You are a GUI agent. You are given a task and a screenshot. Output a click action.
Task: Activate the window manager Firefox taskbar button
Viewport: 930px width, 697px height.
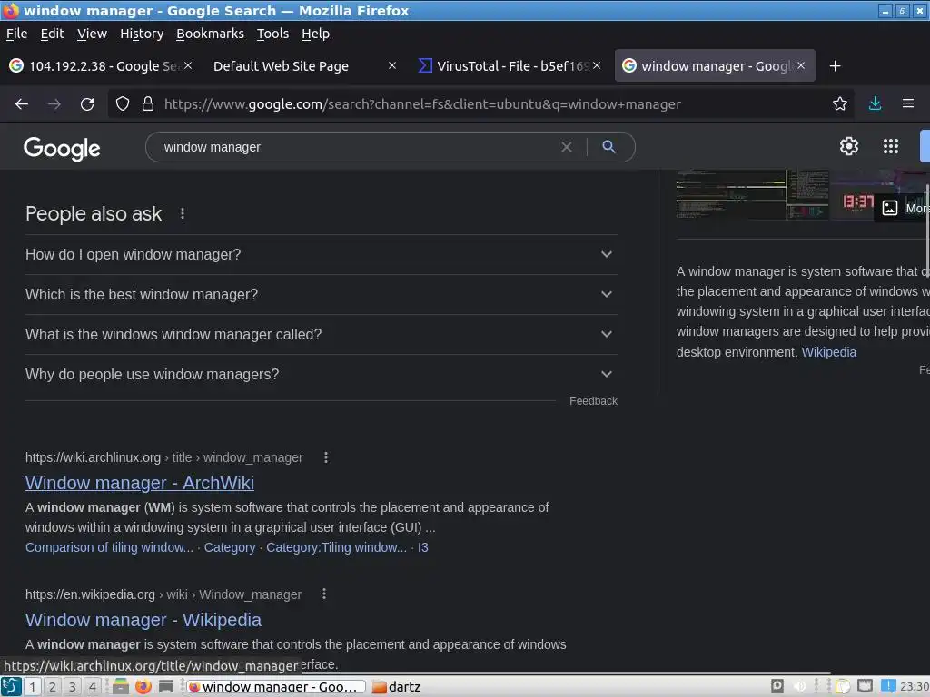coord(276,686)
